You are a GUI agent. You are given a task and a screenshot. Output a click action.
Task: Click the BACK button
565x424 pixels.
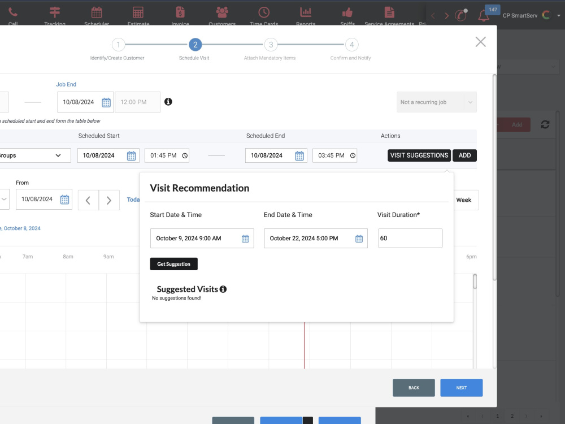coord(414,388)
